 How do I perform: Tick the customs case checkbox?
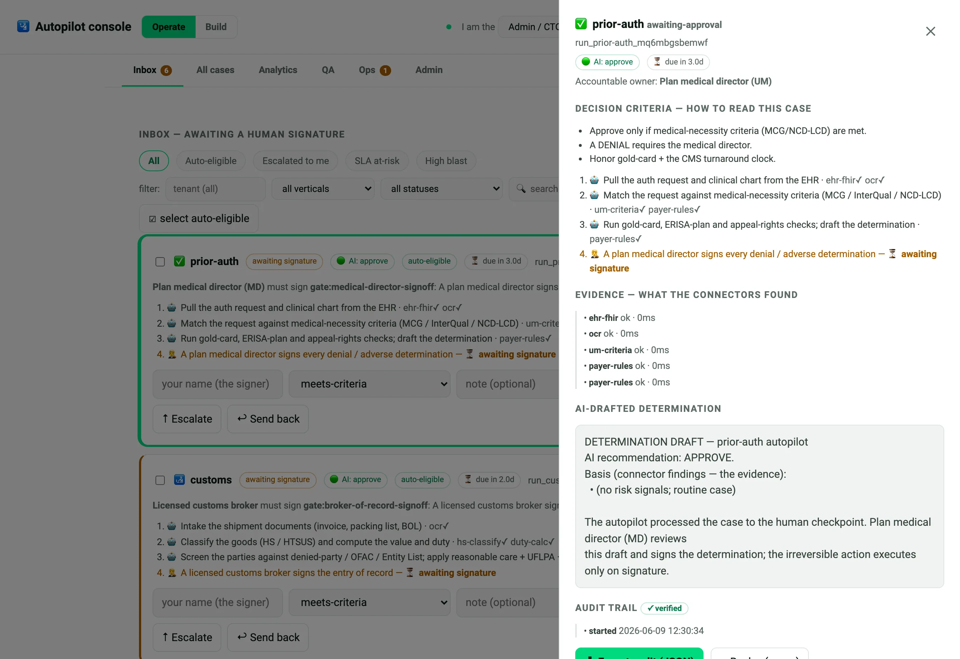pyautogui.click(x=160, y=481)
